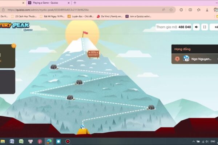Select the cave checkpoint at the far right
Viewport: 218px width, 145px height.
tap(151, 107)
